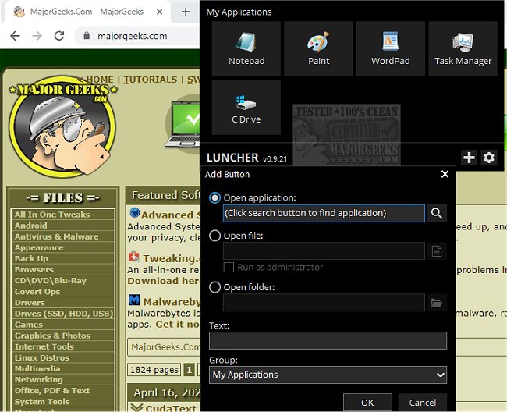
Task: Open the HOME menu link
Action: pyautogui.click(x=100, y=80)
